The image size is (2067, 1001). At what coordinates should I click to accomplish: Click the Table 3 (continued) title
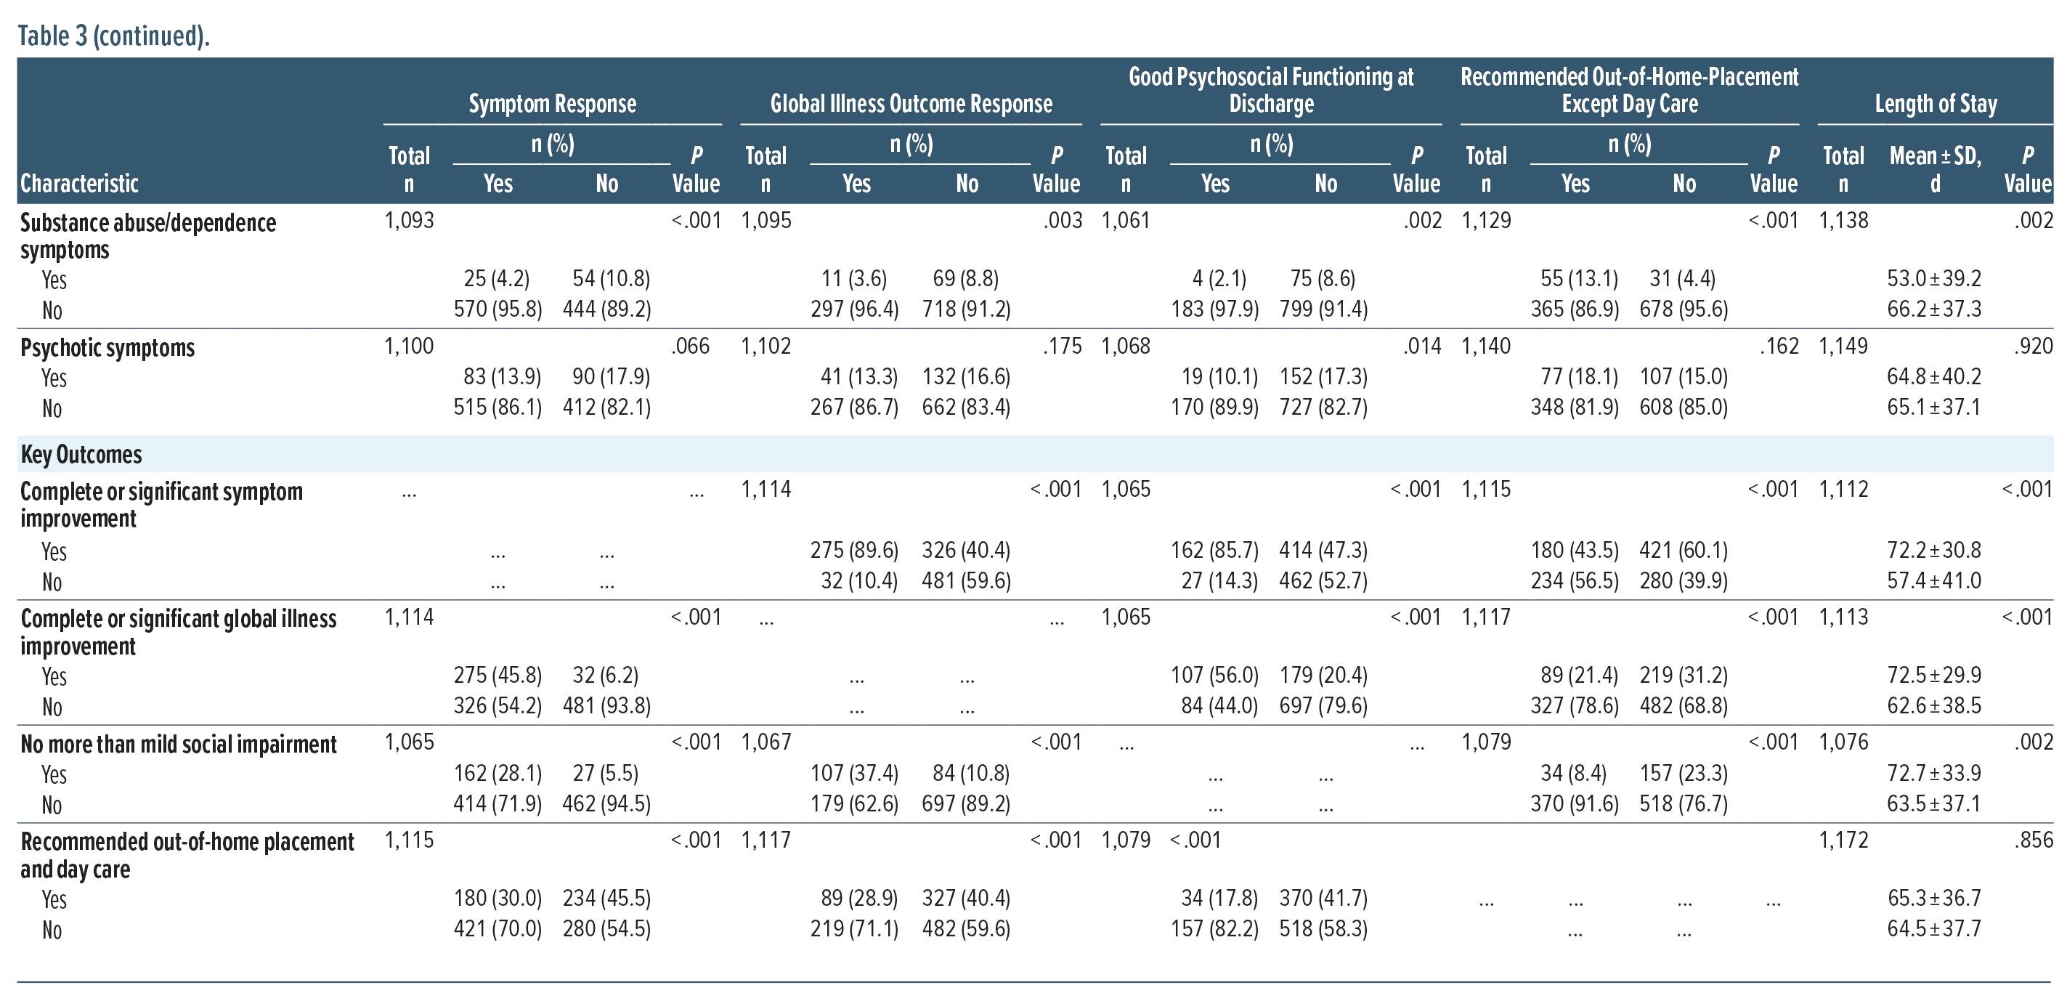pyautogui.click(x=113, y=36)
